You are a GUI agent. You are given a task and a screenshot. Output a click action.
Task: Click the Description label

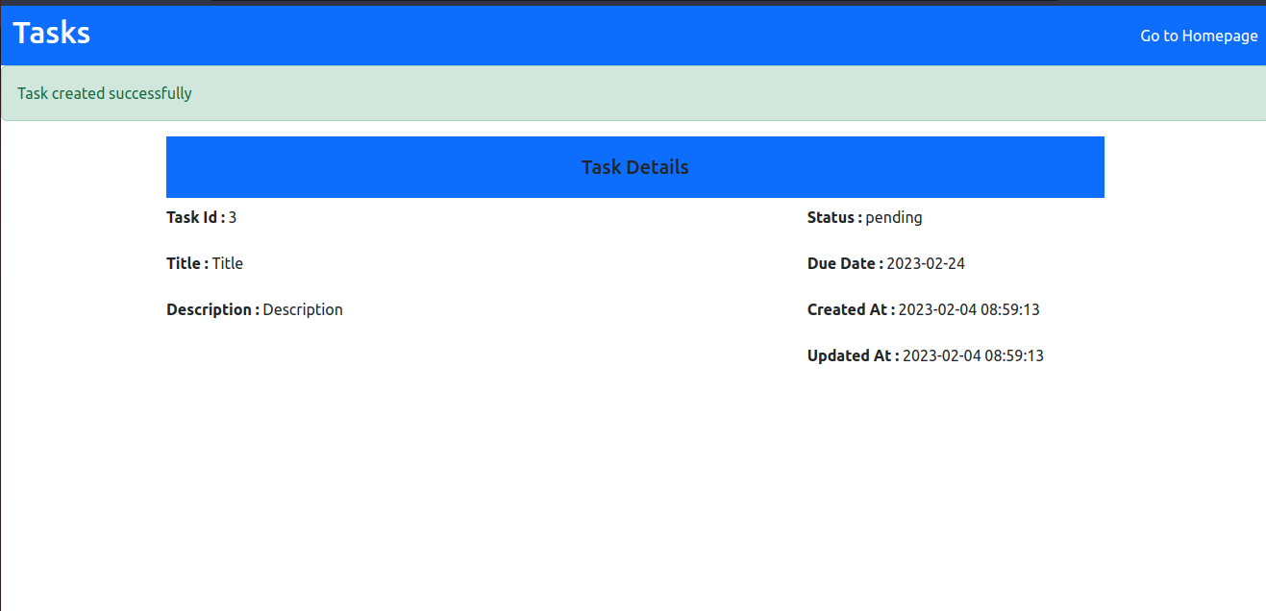click(x=212, y=309)
